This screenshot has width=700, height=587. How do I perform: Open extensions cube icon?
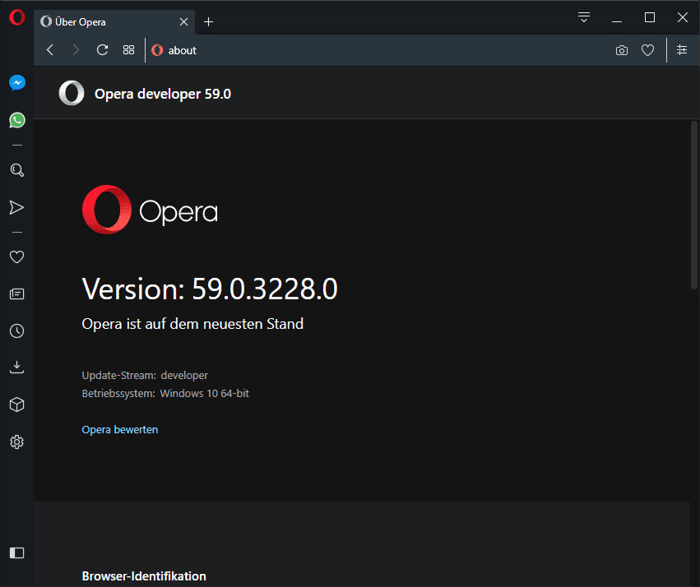tap(17, 404)
